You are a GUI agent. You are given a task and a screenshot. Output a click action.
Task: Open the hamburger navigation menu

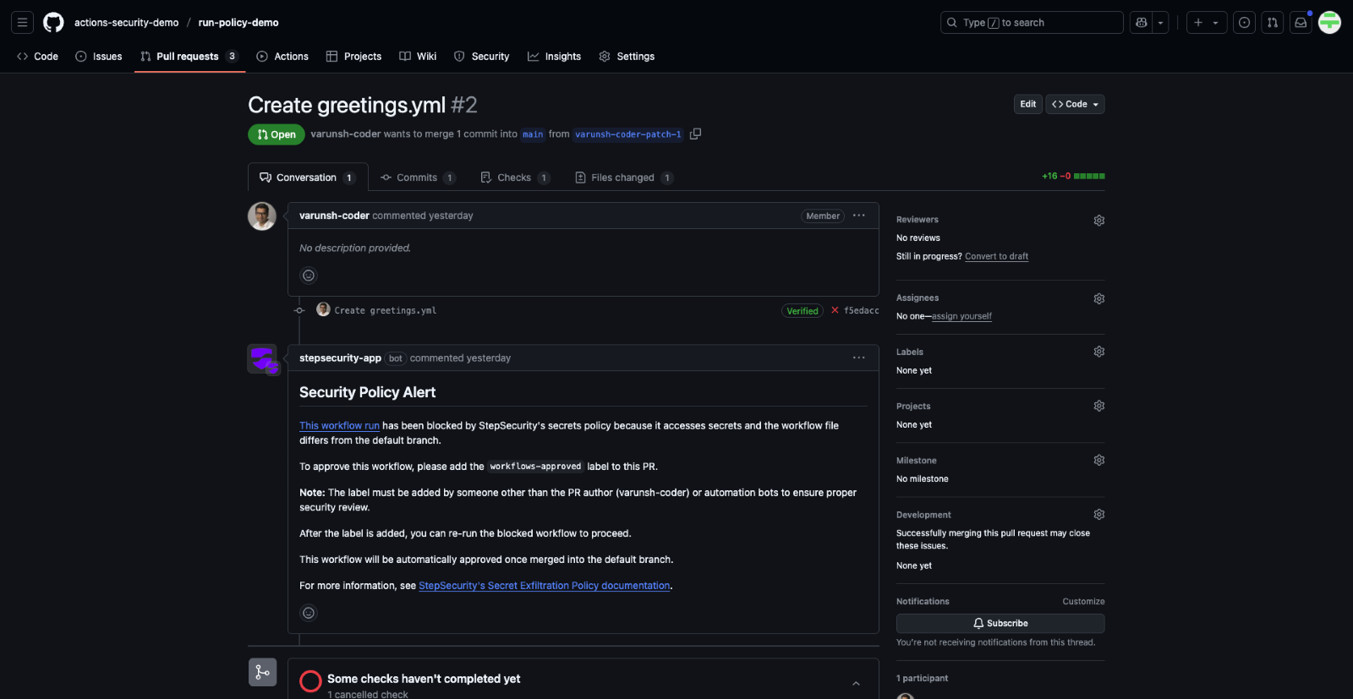click(x=22, y=23)
